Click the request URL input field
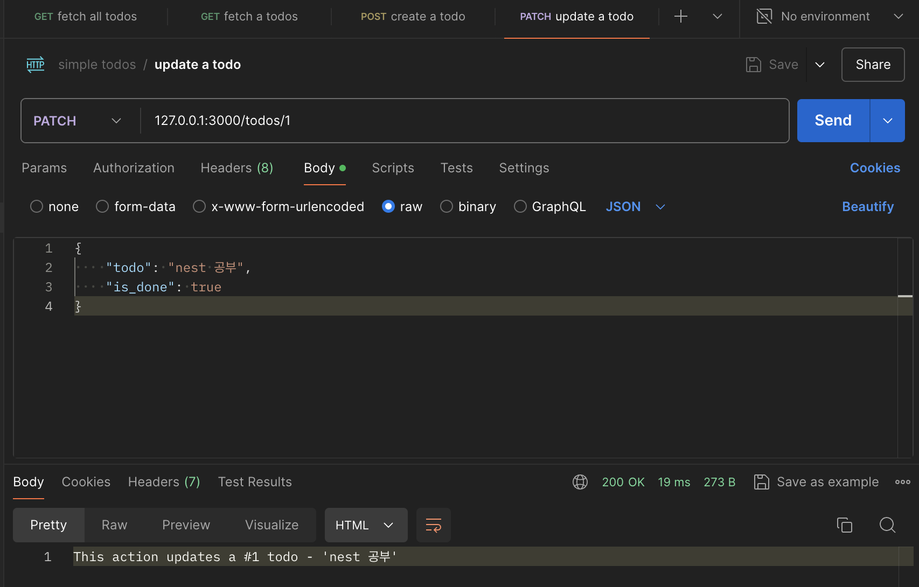 pyautogui.click(x=464, y=121)
